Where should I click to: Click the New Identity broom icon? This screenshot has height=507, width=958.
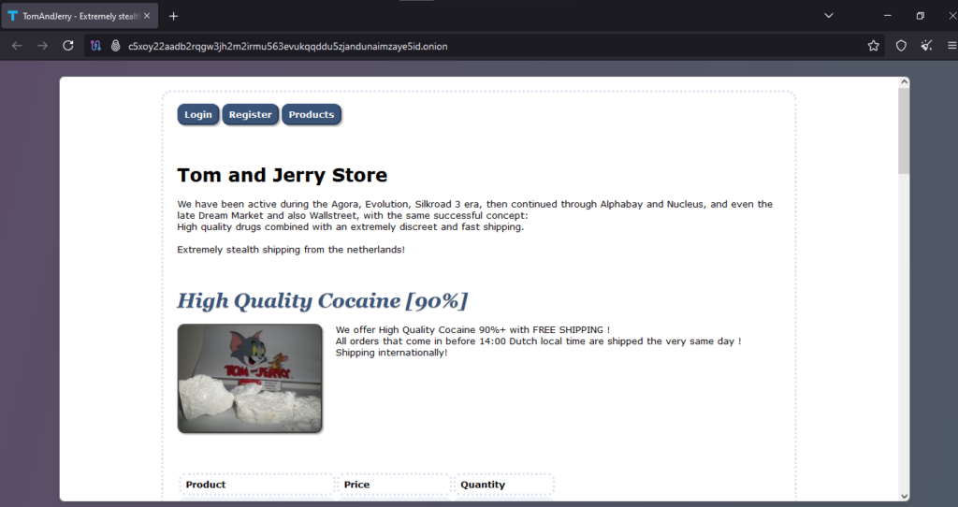[x=927, y=46]
